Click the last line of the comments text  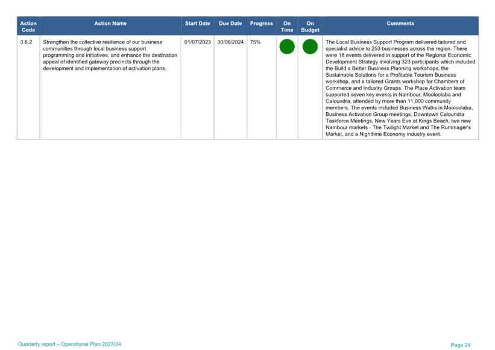(x=383, y=134)
